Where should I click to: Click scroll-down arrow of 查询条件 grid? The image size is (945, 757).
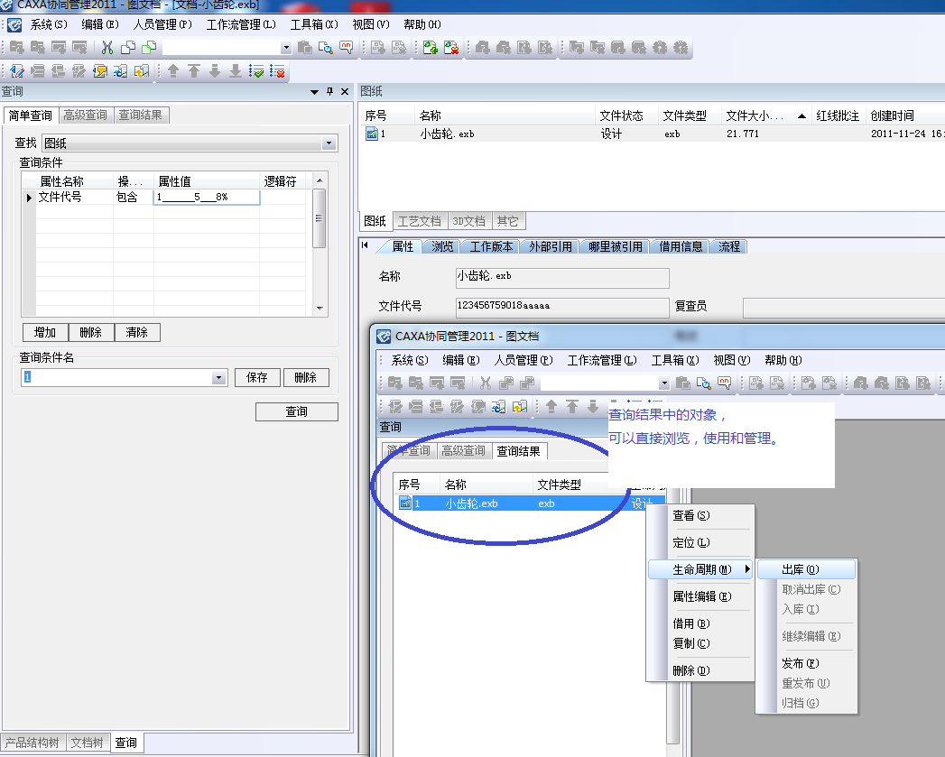(320, 308)
